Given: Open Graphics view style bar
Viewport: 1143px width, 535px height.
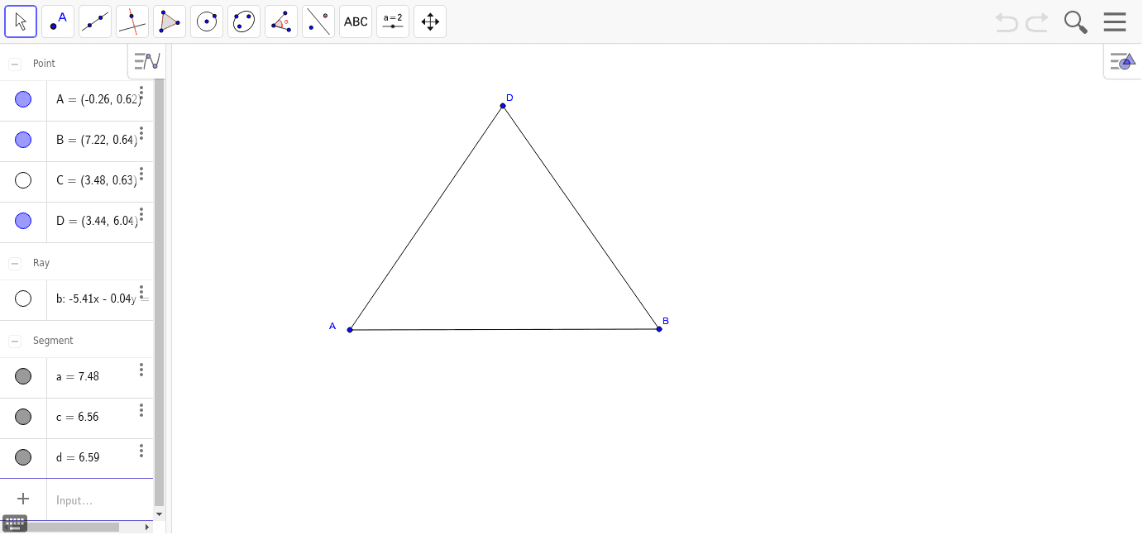Looking at the screenshot, I should (1122, 61).
